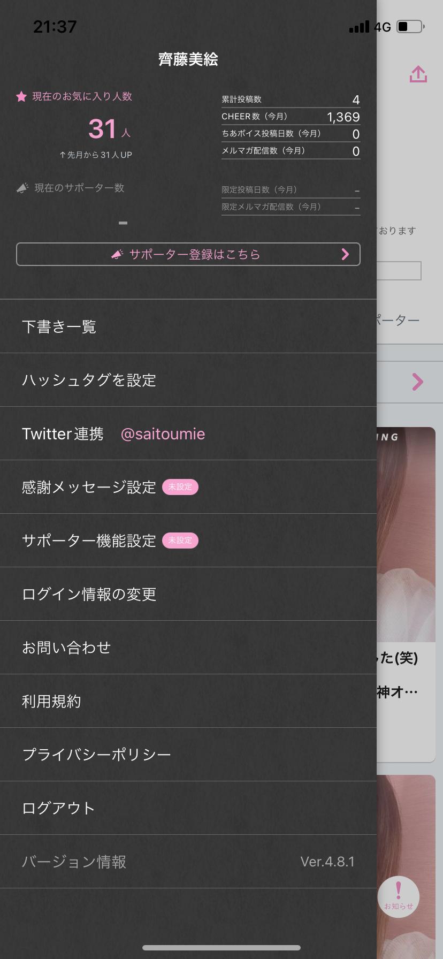Tap the @saitoumie Twitter handle
443x959 pixels.
(163, 434)
